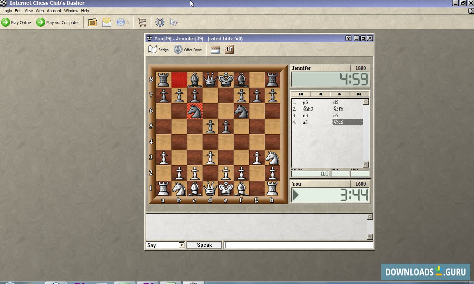Select the white queen on d1

tap(210, 189)
